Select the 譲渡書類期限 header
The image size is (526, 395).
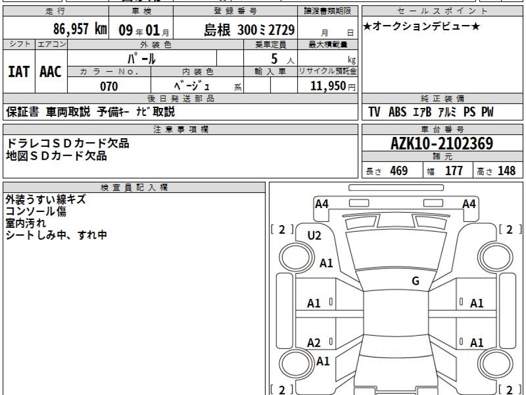(328, 11)
